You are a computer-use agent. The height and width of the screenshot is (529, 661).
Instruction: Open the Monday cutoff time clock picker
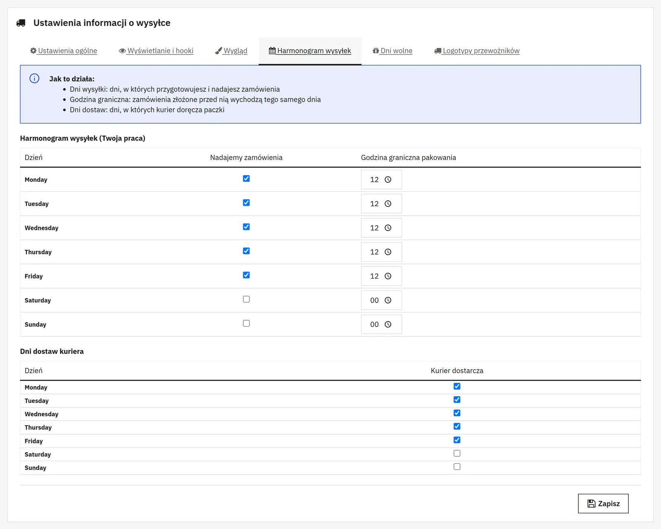388,180
